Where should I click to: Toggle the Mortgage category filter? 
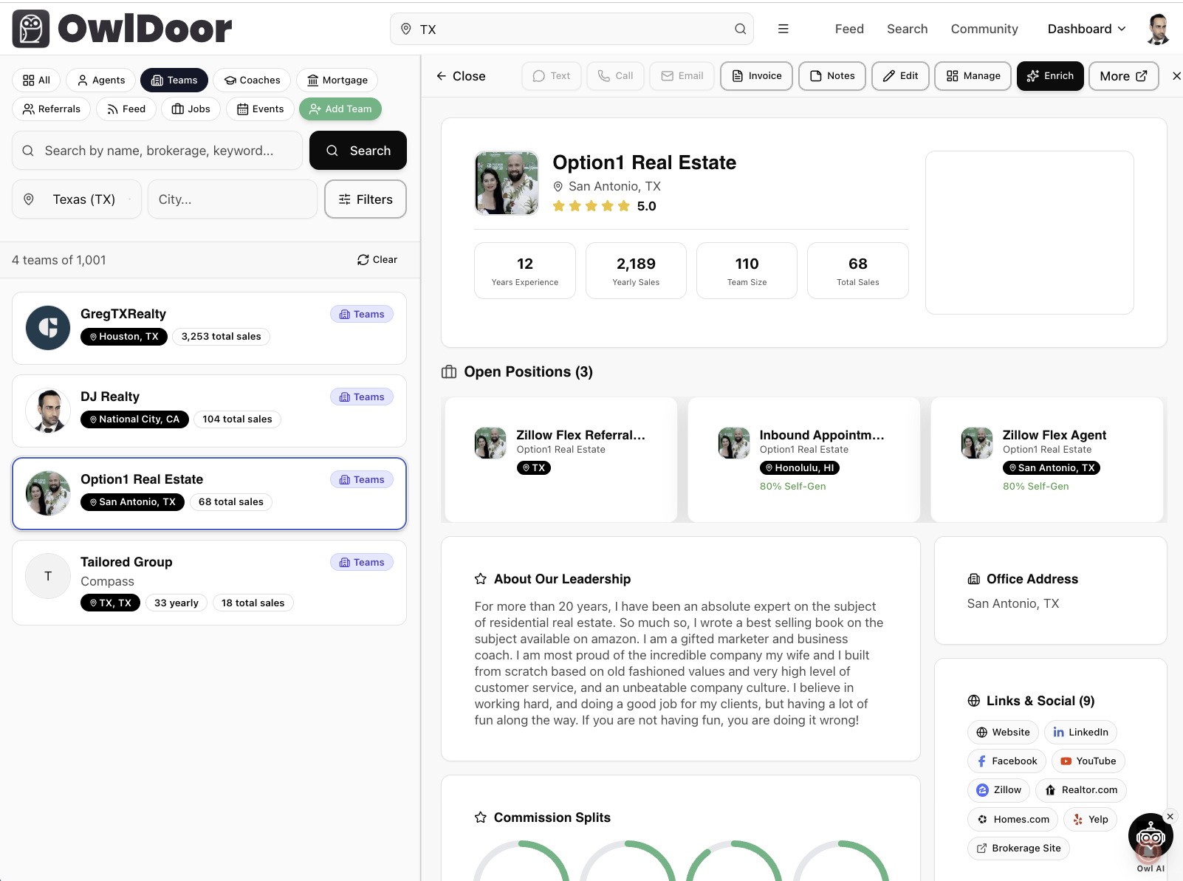tap(337, 80)
